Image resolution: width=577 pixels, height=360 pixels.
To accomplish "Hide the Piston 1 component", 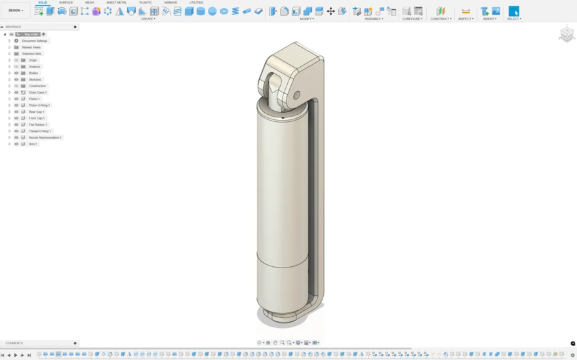I will coord(16,99).
